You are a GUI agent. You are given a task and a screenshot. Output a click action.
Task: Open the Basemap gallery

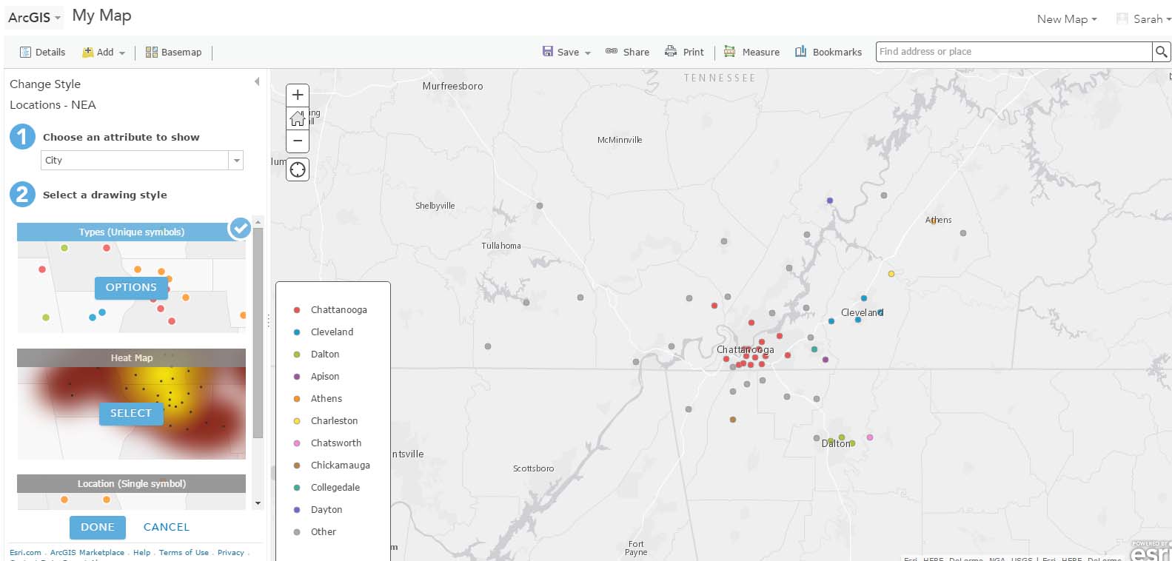(173, 53)
